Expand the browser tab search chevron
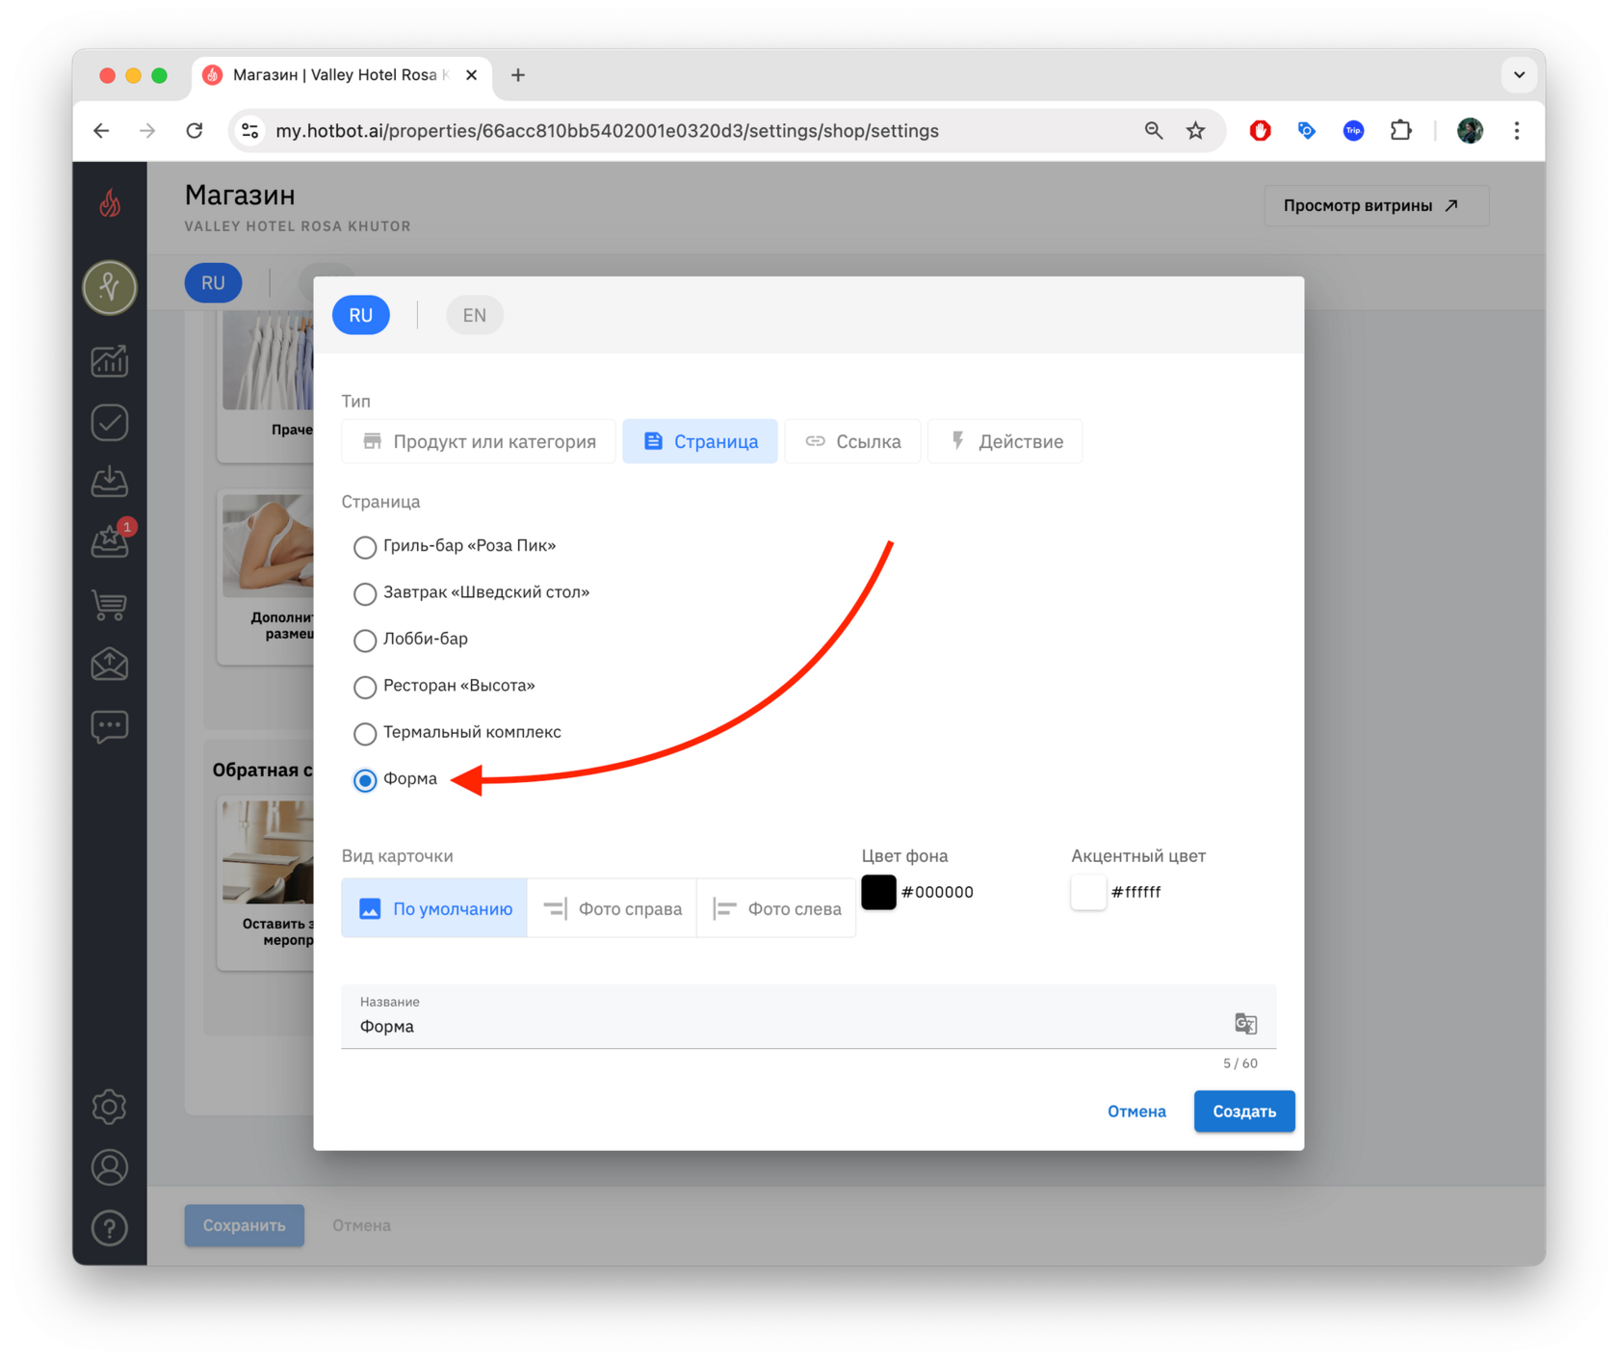Screen dimensions: 1618x1361 tap(1519, 75)
